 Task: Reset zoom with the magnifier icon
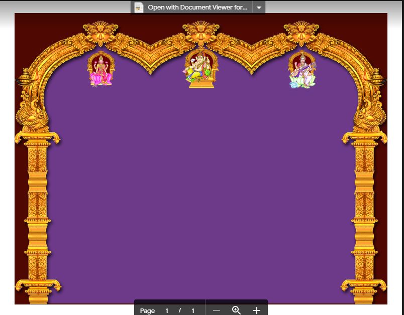236,310
